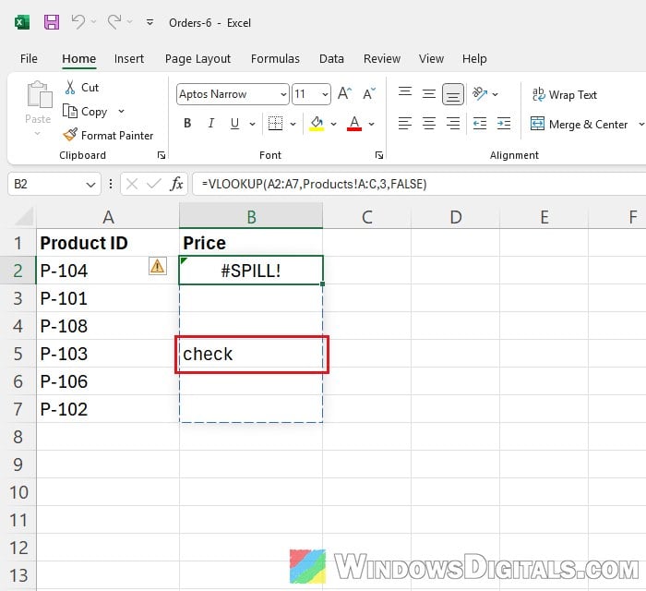Expand the Paste options arrow
This screenshot has height=591, width=646.
(x=38, y=134)
